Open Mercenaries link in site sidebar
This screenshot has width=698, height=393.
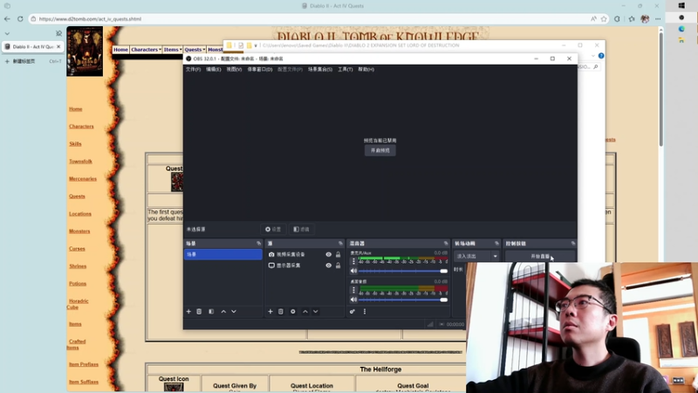click(x=83, y=179)
